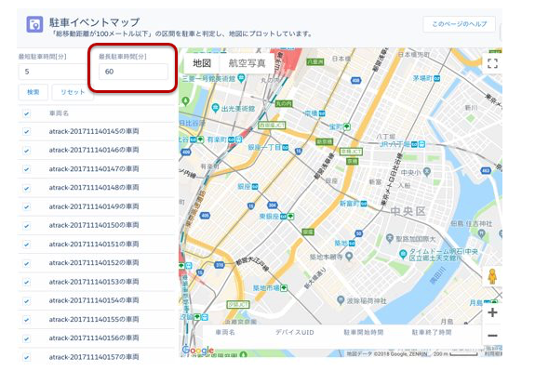Viewport: 535px width, 371px height.
Task: Toggle atrack-201711140156 vehicle checkbox
Action: point(26,338)
